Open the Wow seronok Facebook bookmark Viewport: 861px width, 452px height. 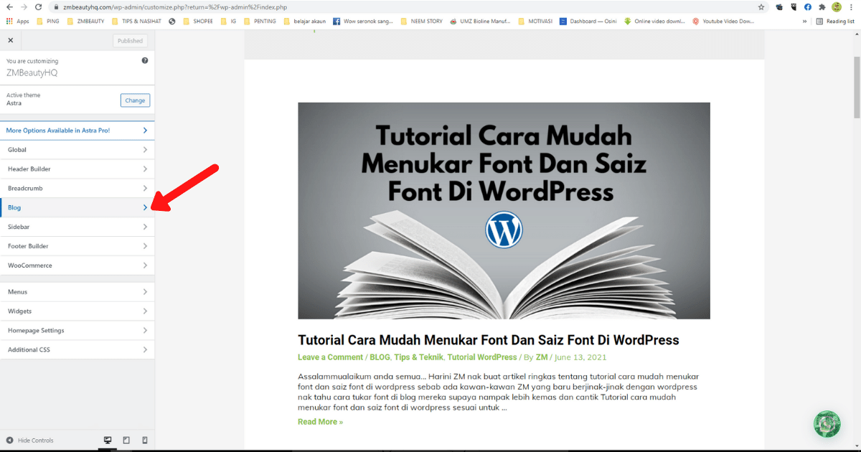click(x=363, y=22)
